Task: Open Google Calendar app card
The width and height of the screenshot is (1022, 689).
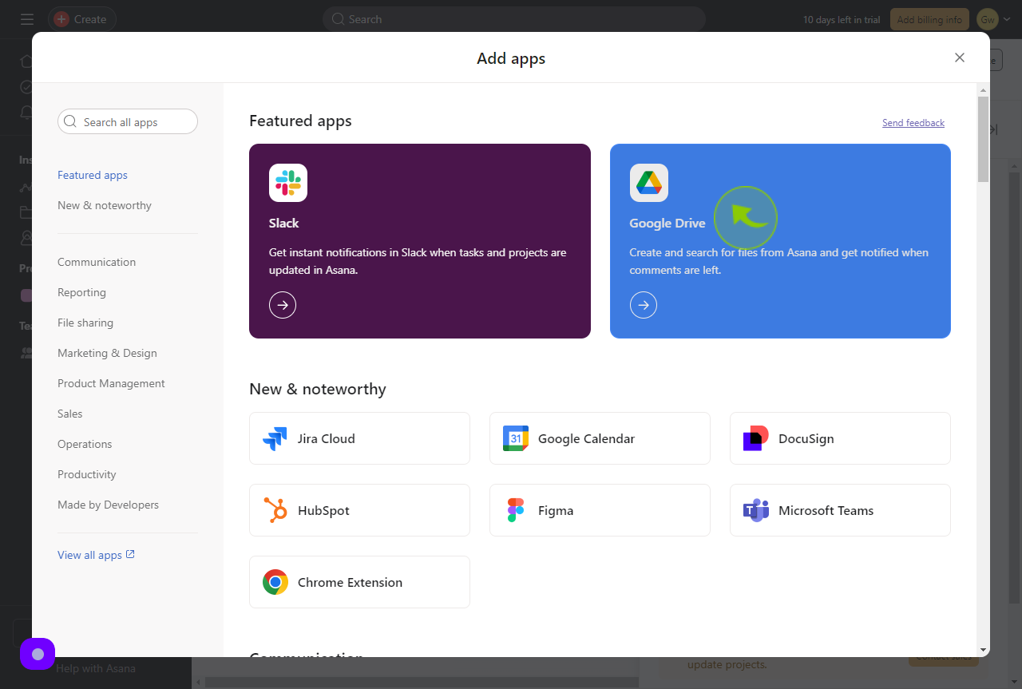Action: point(600,438)
